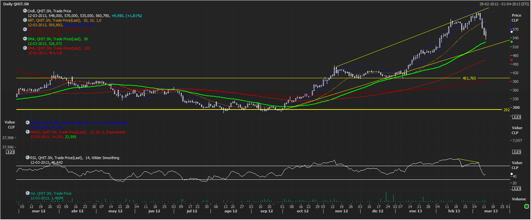Click the 1,400M volume value line
The image size is (531, 220).
click(x=47, y=198)
